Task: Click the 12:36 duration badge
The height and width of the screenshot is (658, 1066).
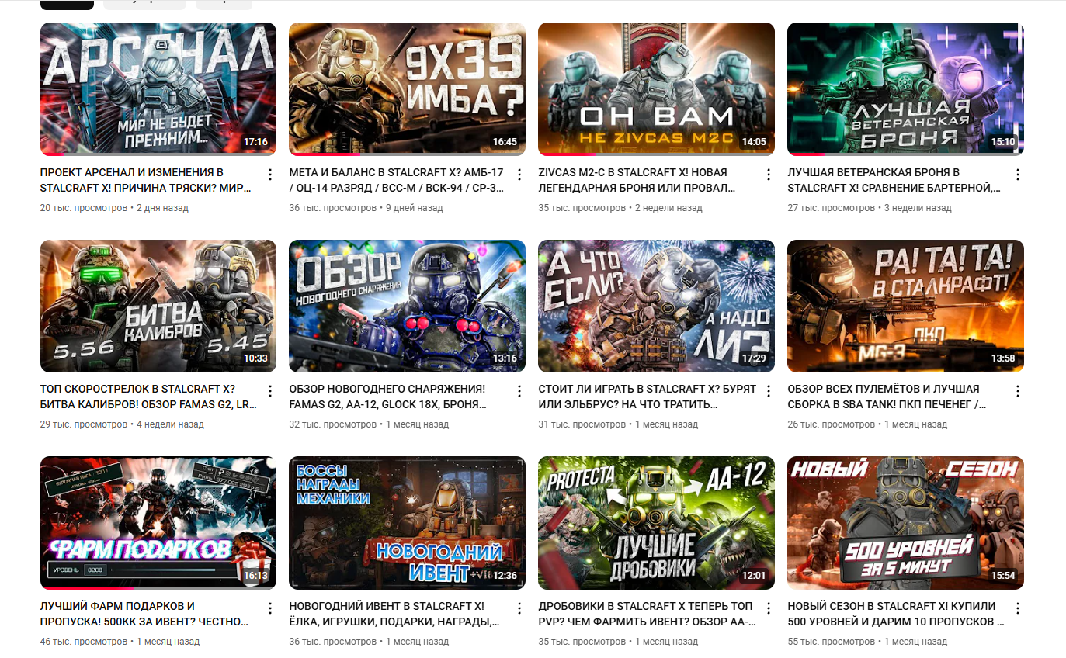Action: [505, 577]
